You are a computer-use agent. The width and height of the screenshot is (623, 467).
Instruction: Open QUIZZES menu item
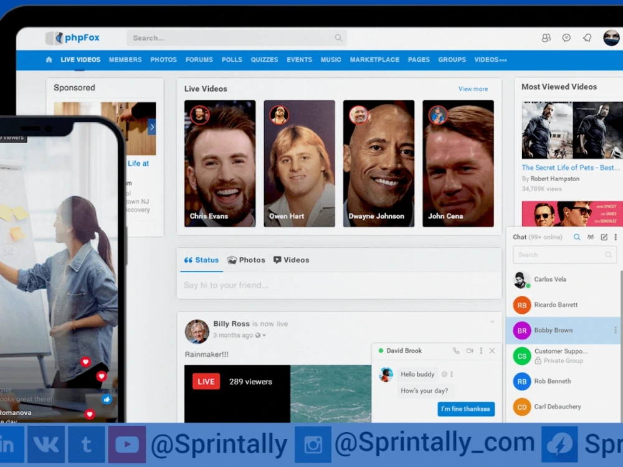coord(265,60)
